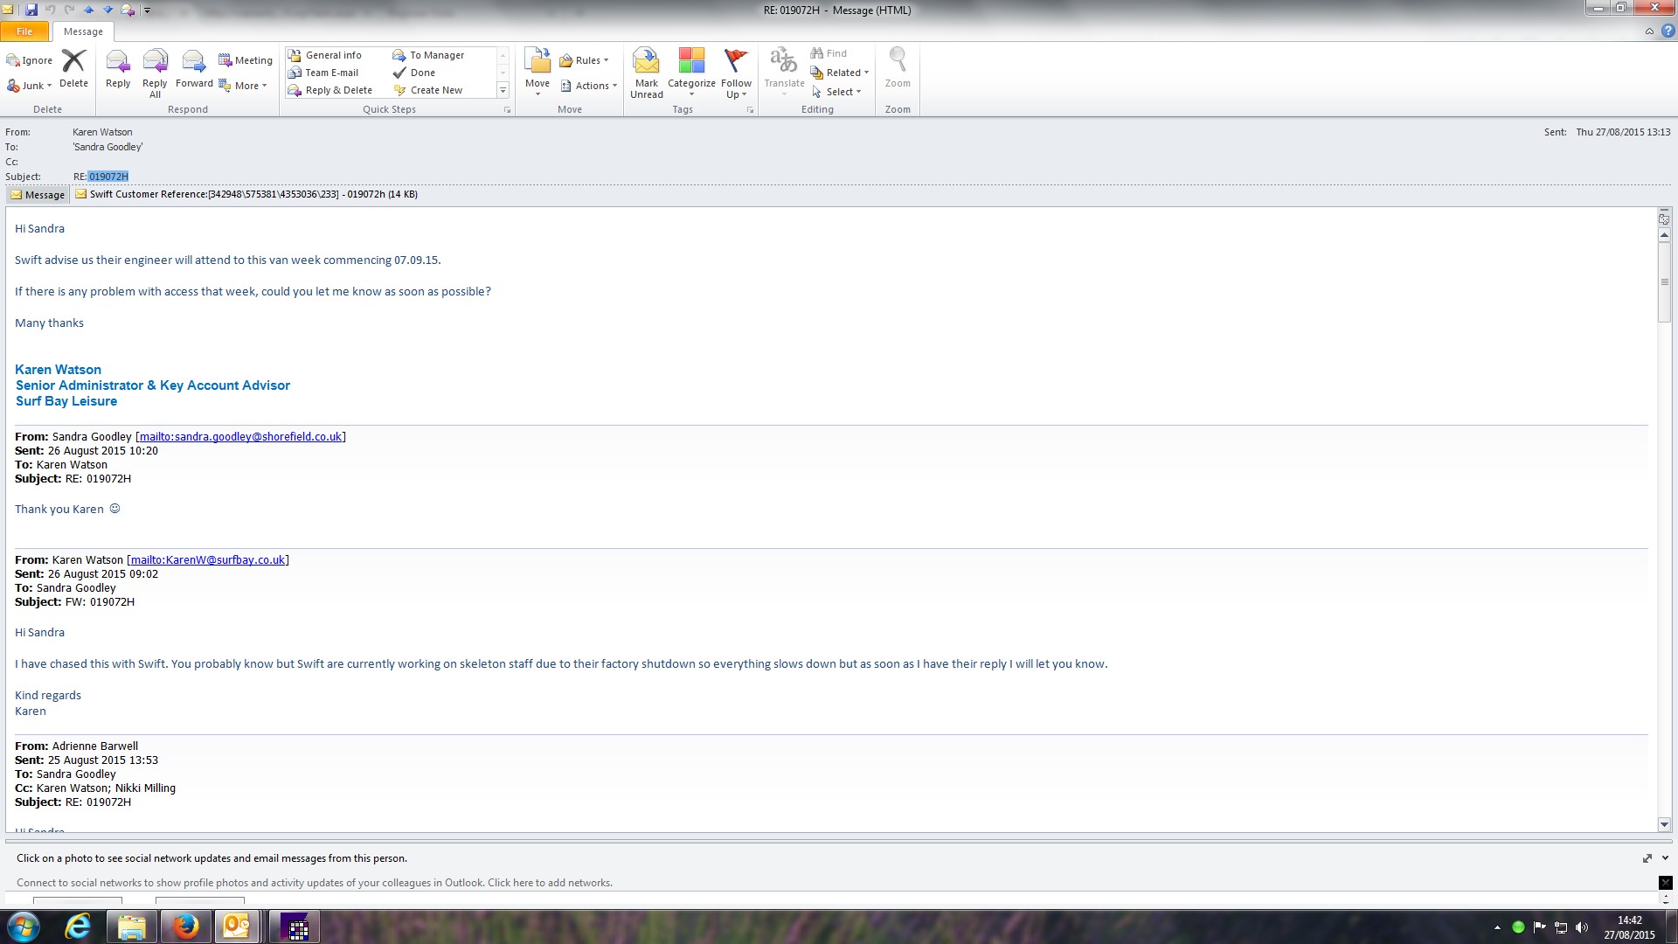Click the message body scroll down arrow
Screen dimensions: 1678x944
click(1664, 824)
